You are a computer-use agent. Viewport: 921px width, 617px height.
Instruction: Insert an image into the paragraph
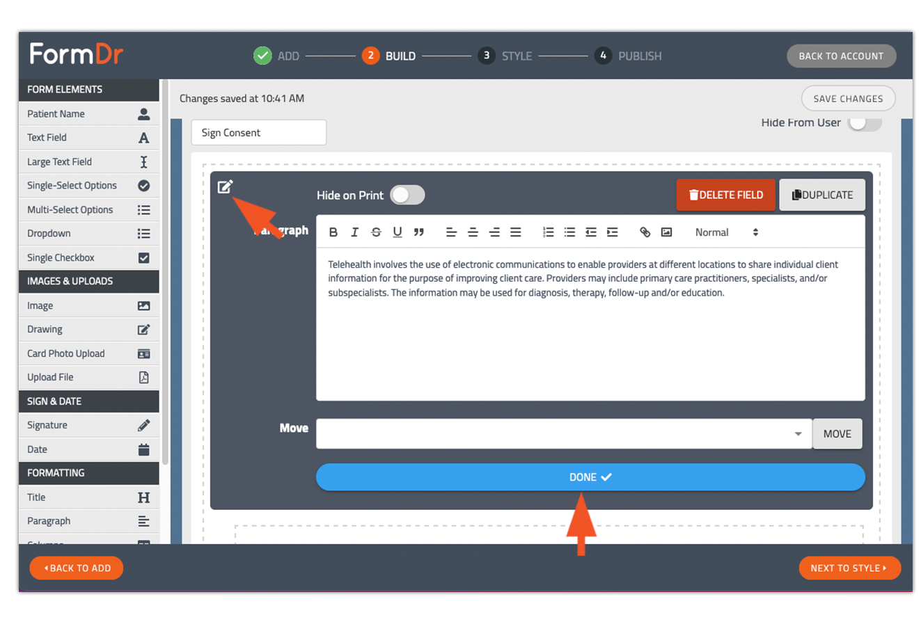click(667, 232)
